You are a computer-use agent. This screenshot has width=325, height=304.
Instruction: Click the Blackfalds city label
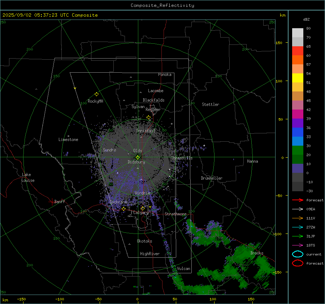coord(153,100)
